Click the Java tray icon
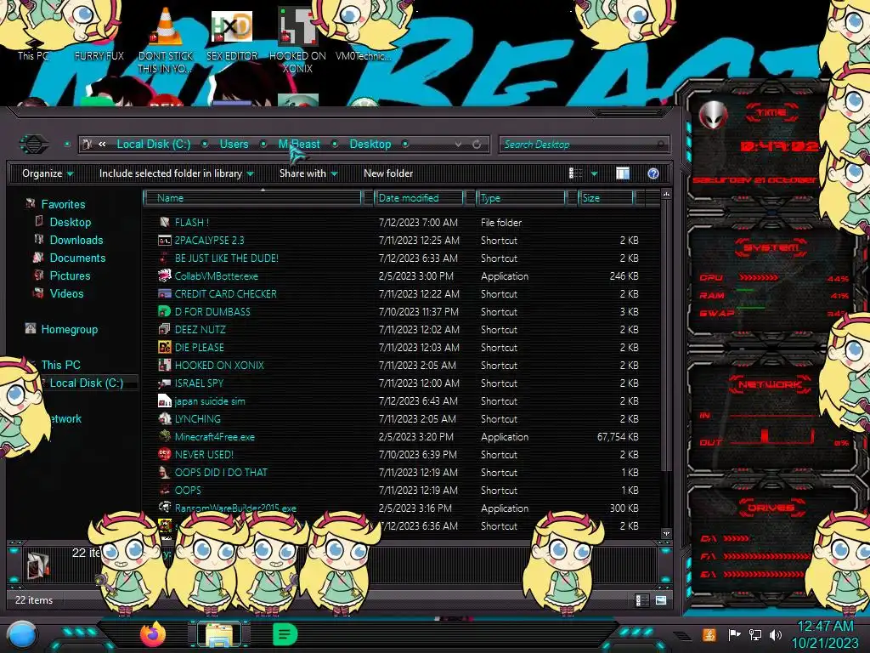Viewport: 870px width, 653px height. point(709,634)
